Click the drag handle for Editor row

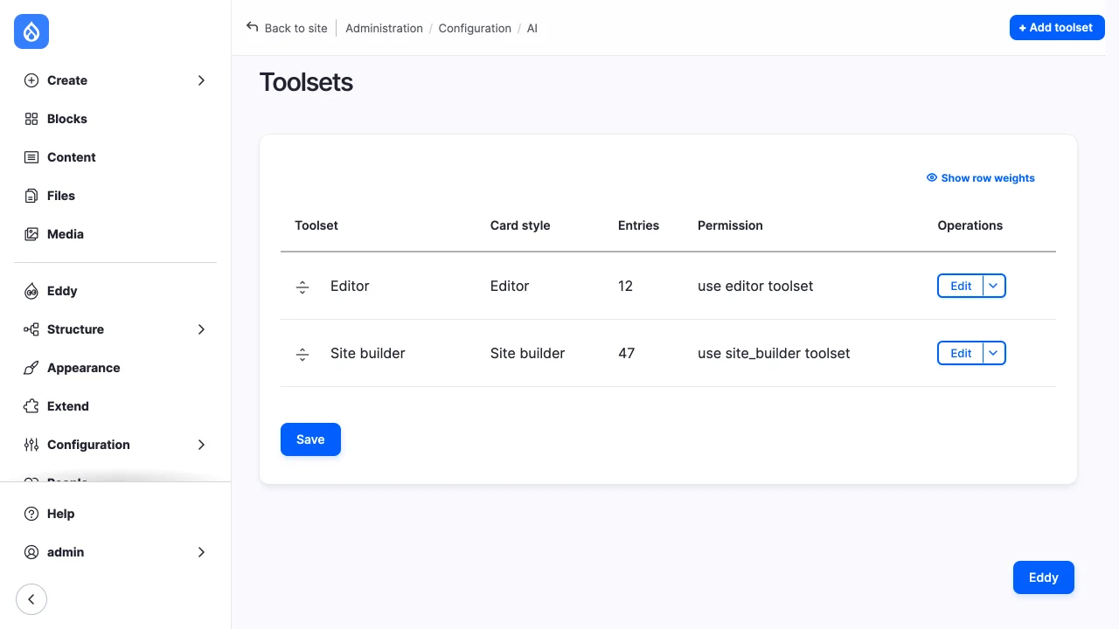302,287
